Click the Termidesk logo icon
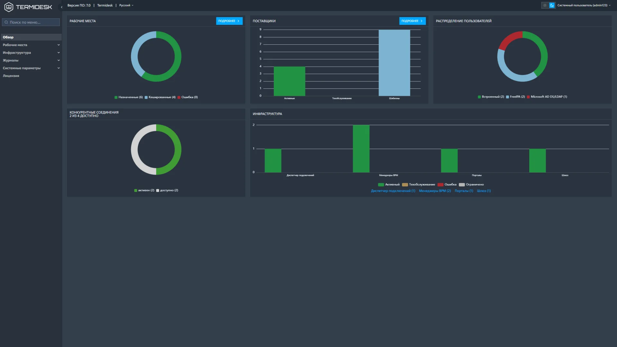Image resolution: width=617 pixels, height=347 pixels. [x=9, y=7]
